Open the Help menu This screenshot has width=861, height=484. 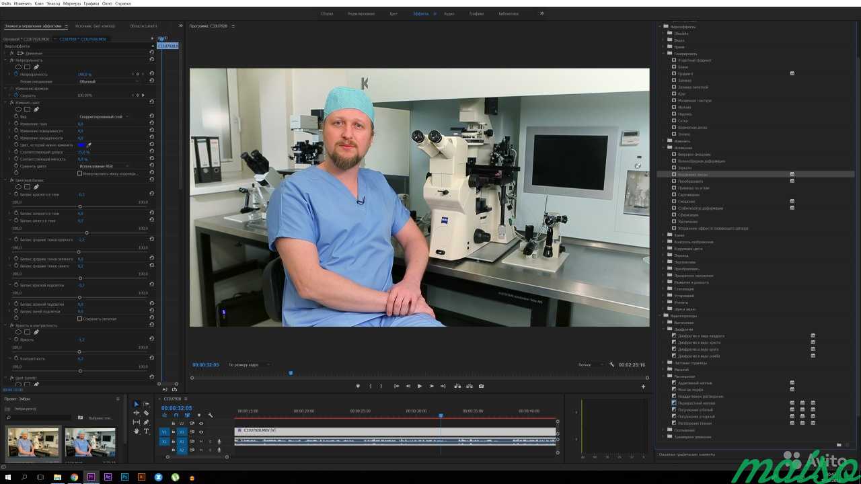[x=122, y=3]
